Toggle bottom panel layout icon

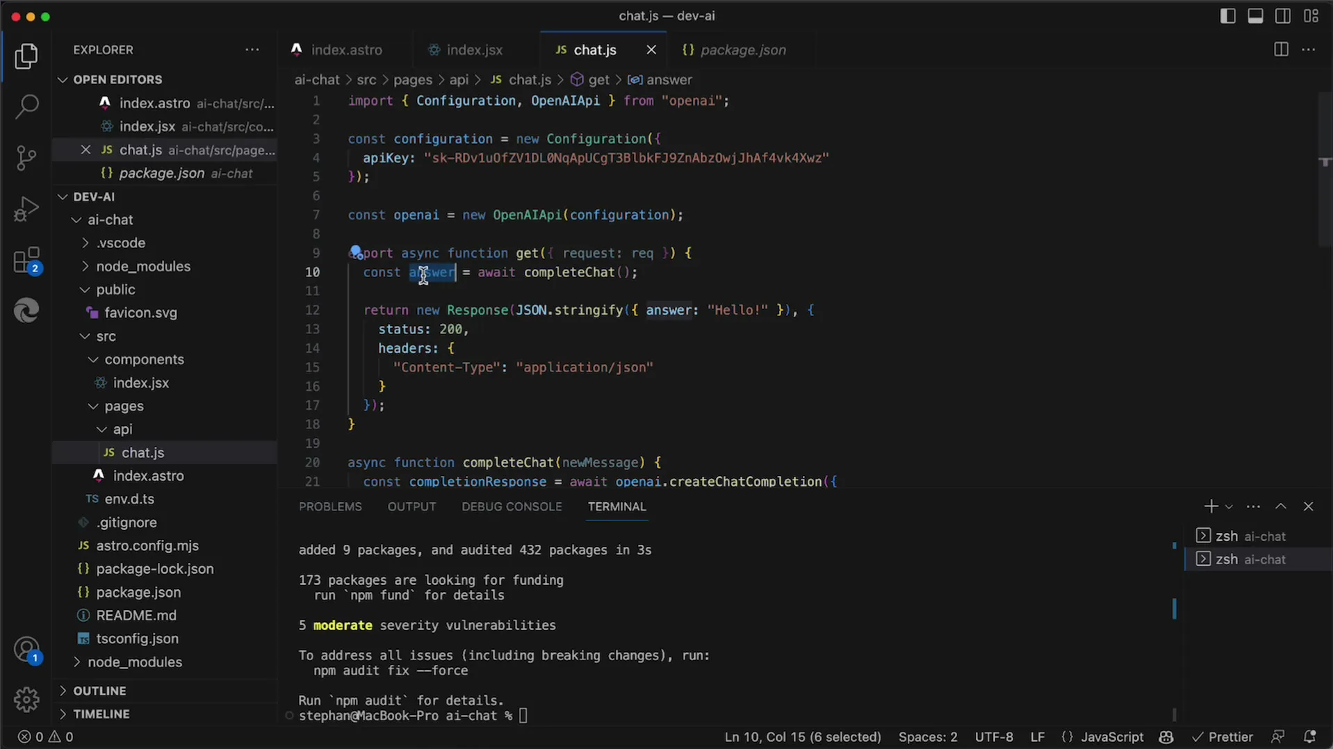coord(1255,16)
